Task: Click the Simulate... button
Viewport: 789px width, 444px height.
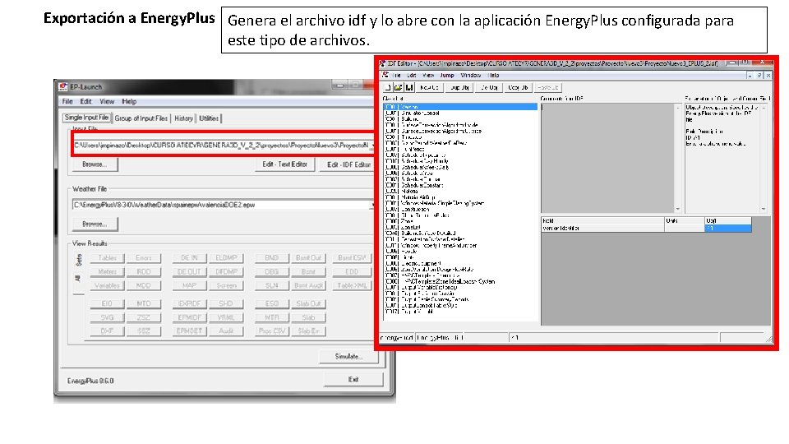Action: [348, 356]
